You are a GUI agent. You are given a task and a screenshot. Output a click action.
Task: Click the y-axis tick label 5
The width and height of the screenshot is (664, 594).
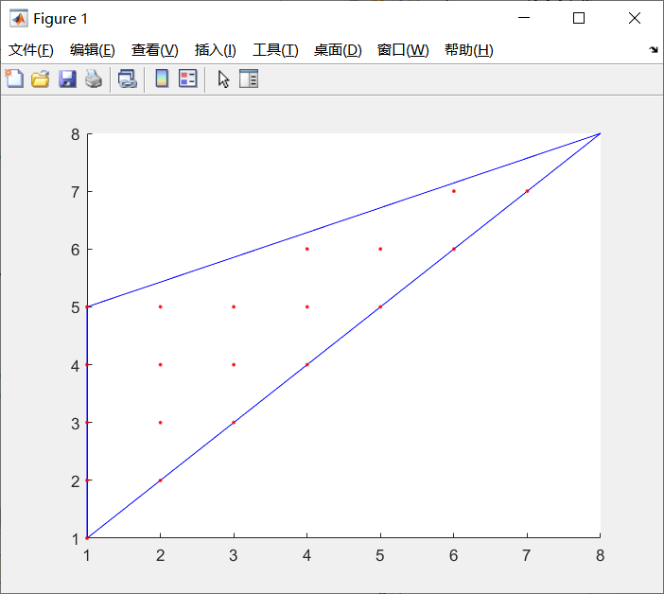(76, 307)
